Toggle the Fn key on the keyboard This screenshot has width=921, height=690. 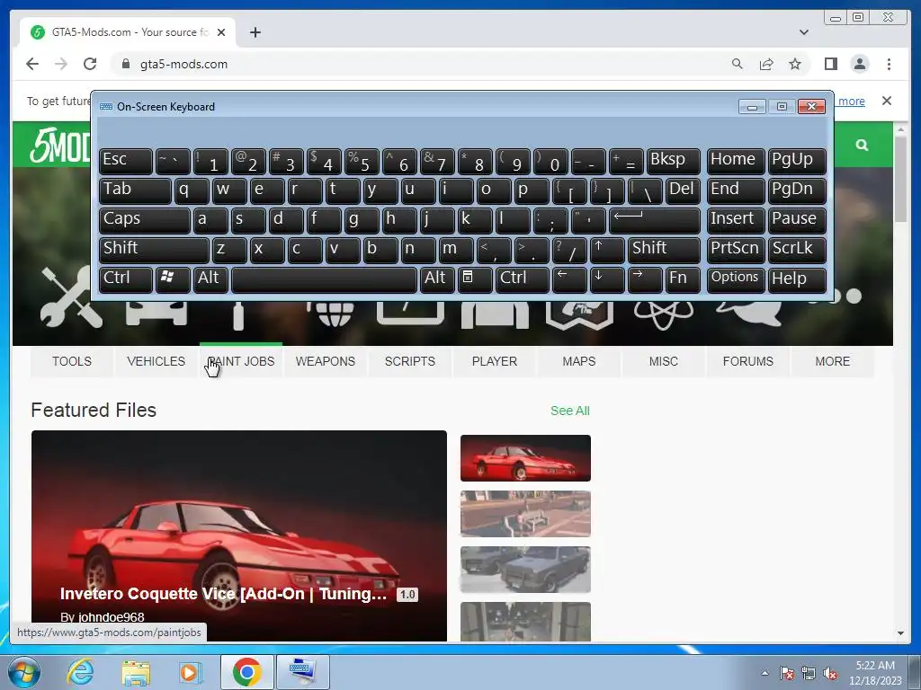pos(683,279)
